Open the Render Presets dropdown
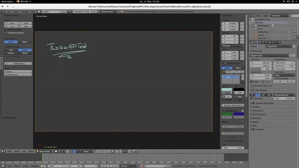 270,56
